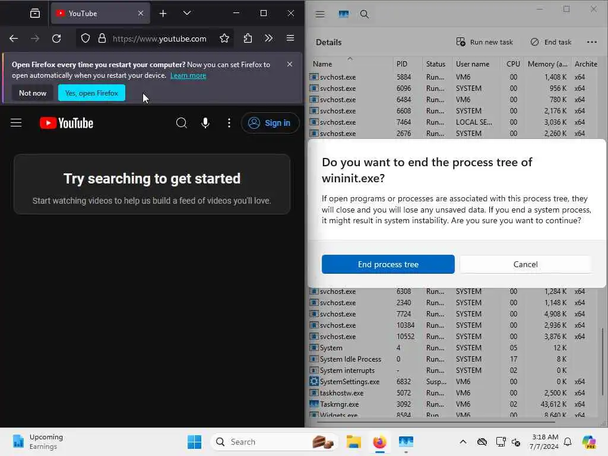
Task: Click the taskbar Search box
Action: (274, 442)
